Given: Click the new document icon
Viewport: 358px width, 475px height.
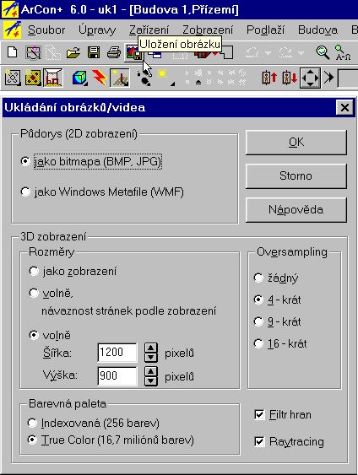Looking at the screenshot, I should coord(12,52).
